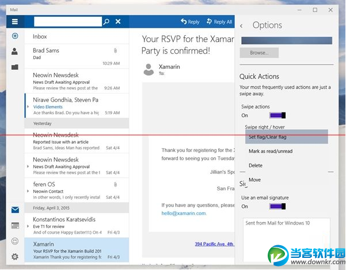Click the Inbox folder heading

40,36
